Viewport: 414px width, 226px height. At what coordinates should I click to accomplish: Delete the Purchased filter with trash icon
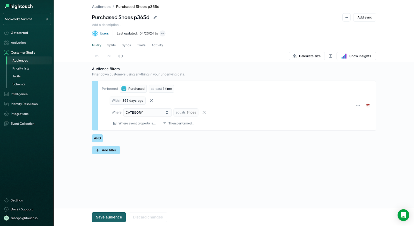(368, 105)
